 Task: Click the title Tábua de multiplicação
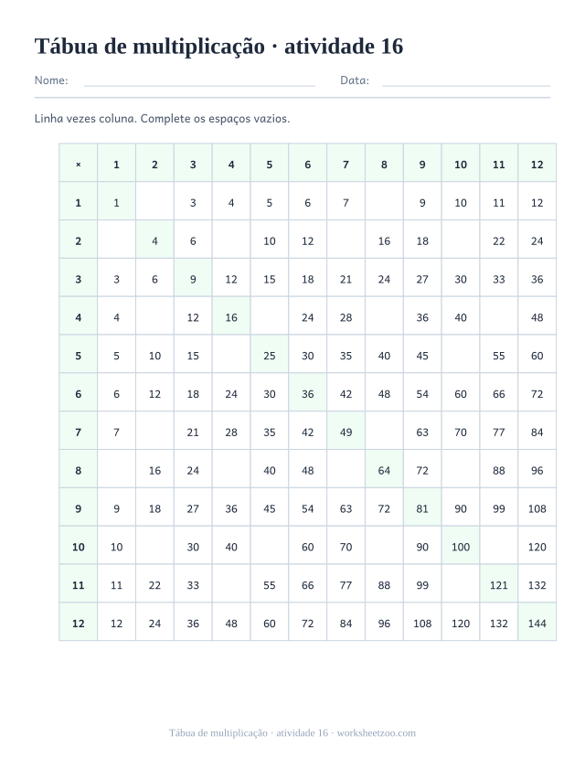click(150, 47)
